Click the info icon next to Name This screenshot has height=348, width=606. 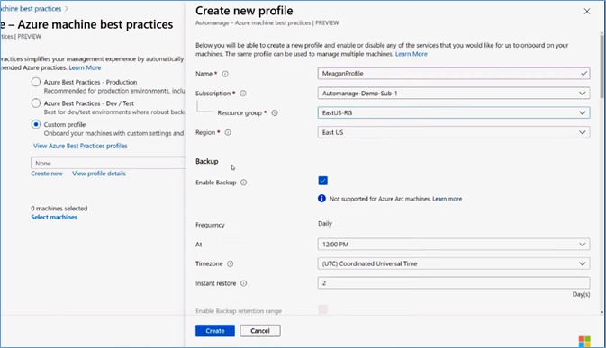click(x=225, y=74)
